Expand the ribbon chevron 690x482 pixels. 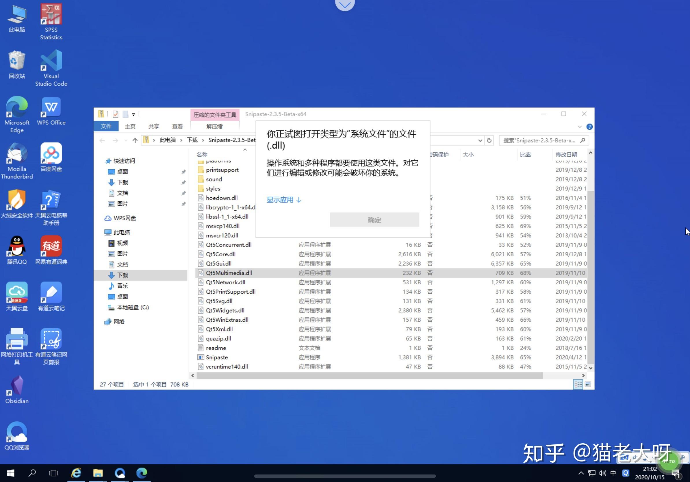pyautogui.click(x=580, y=127)
